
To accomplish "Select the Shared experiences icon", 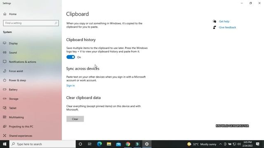I will tap(5, 136).
